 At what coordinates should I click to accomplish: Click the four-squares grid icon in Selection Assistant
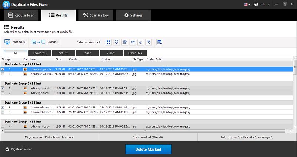click(108, 42)
